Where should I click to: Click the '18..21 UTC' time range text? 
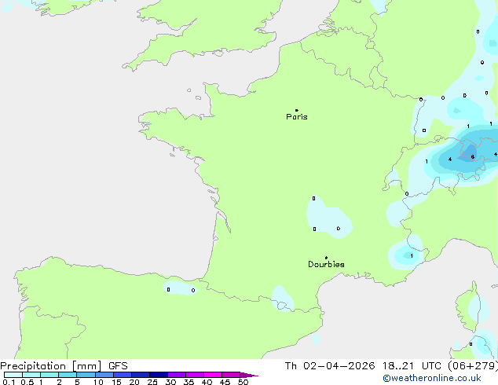(412, 366)
